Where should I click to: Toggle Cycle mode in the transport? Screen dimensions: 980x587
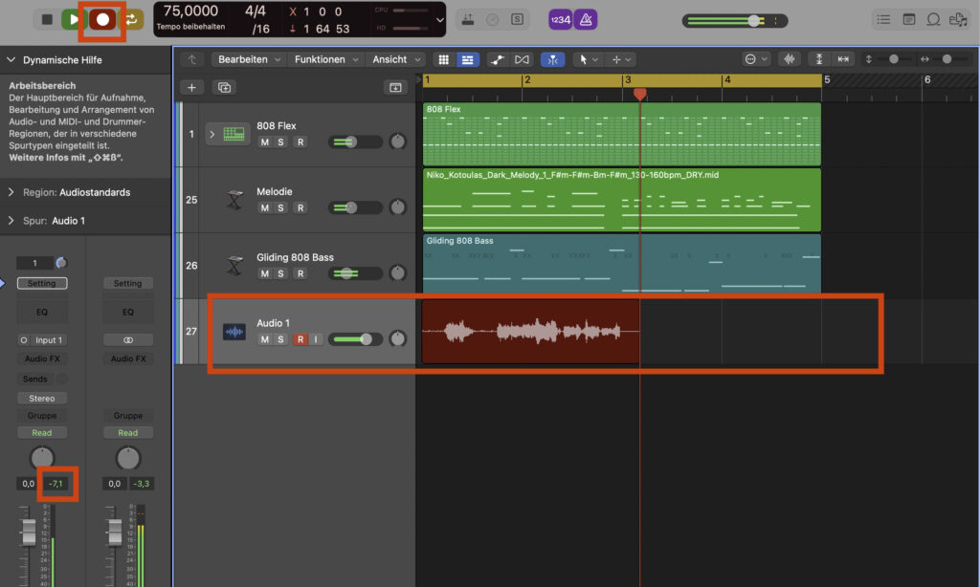point(131,19)
